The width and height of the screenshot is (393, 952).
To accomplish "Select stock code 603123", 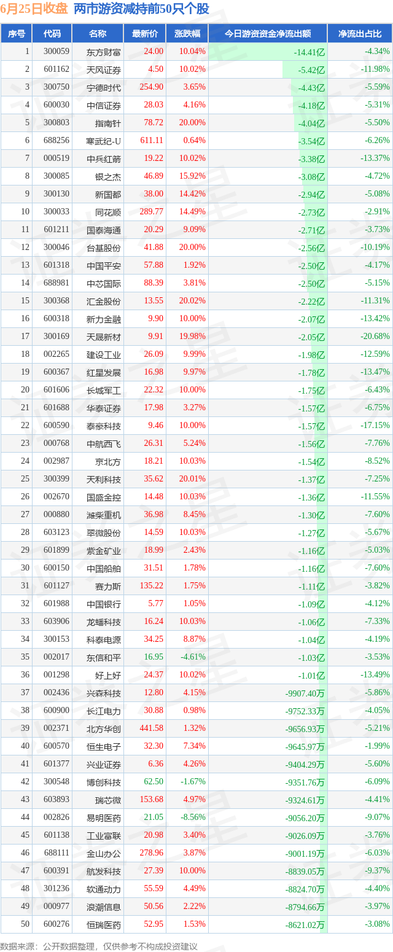I will pos(56,533).
